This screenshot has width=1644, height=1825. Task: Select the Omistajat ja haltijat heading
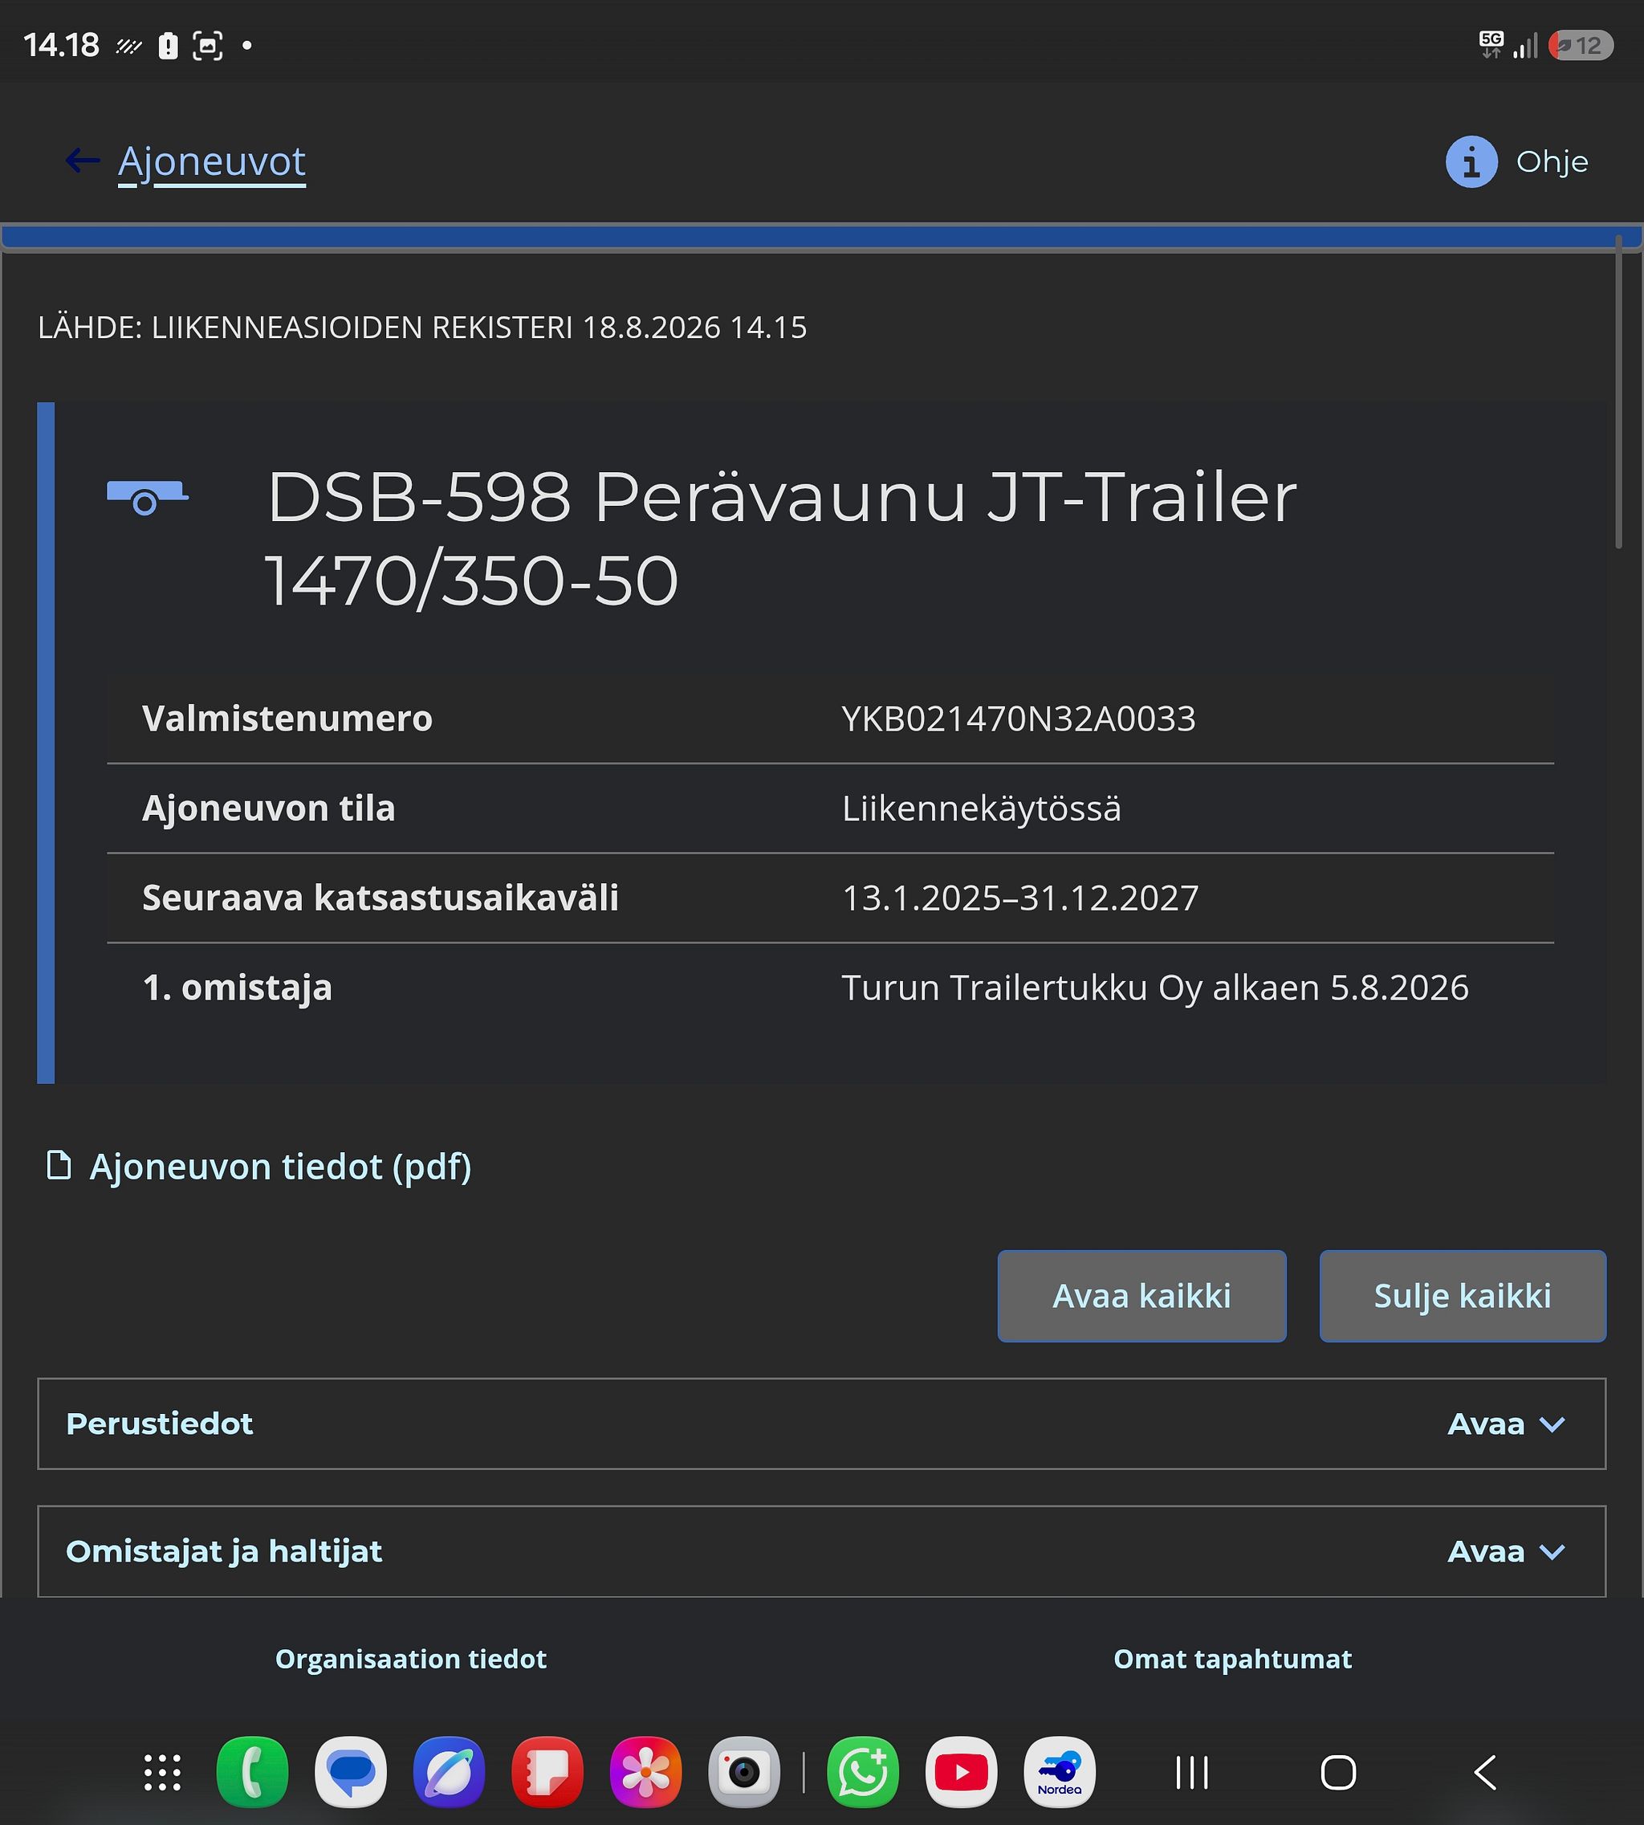click(224, 1551)
